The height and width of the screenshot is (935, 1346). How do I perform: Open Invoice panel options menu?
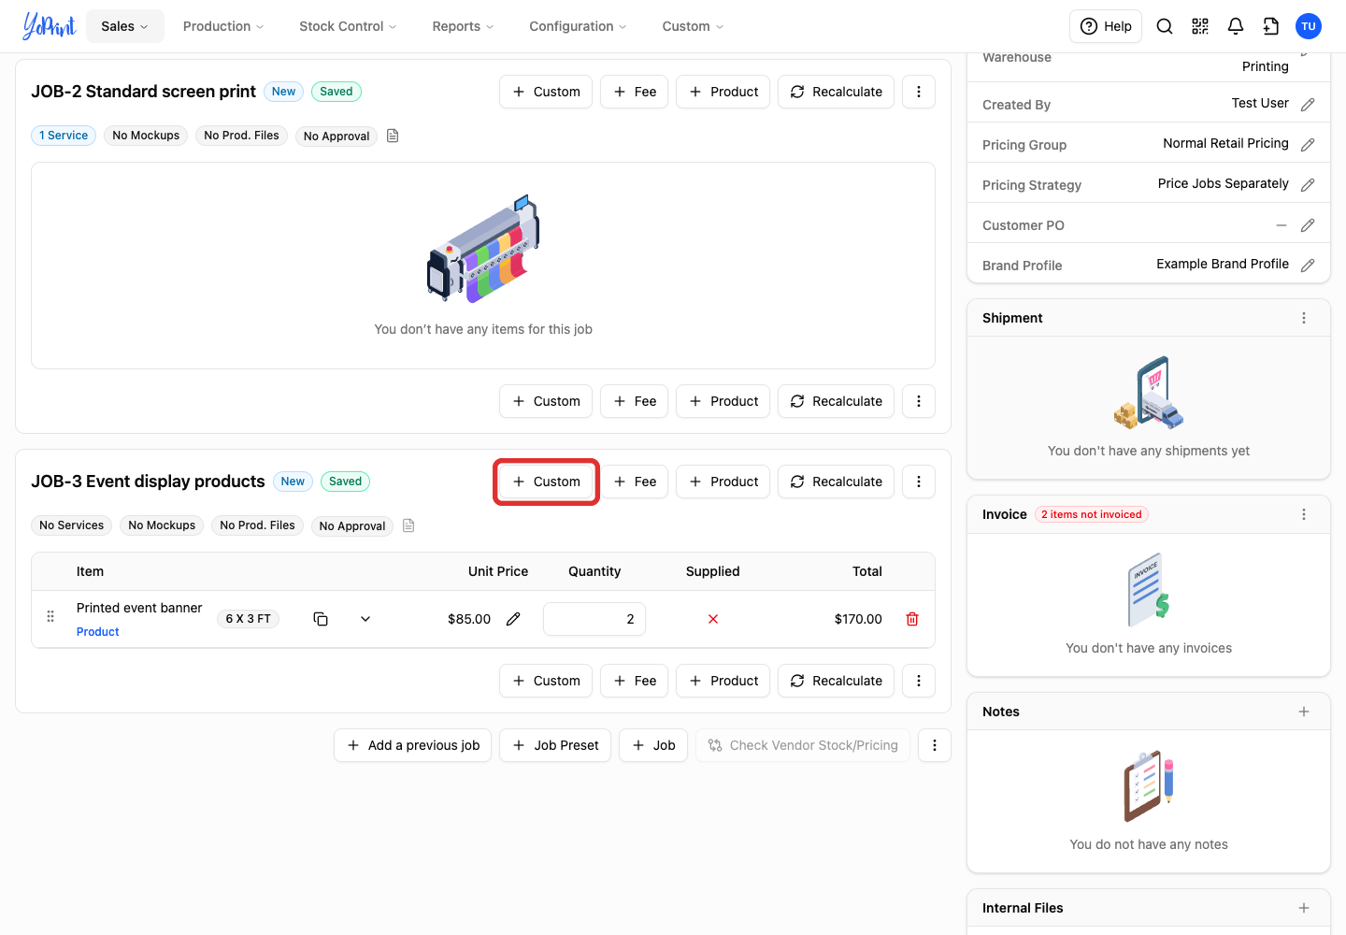coord(1304,514)
